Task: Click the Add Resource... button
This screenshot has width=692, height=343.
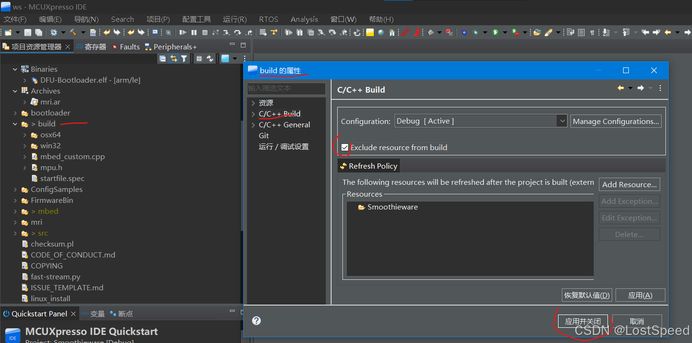Action: click(629, 184)
